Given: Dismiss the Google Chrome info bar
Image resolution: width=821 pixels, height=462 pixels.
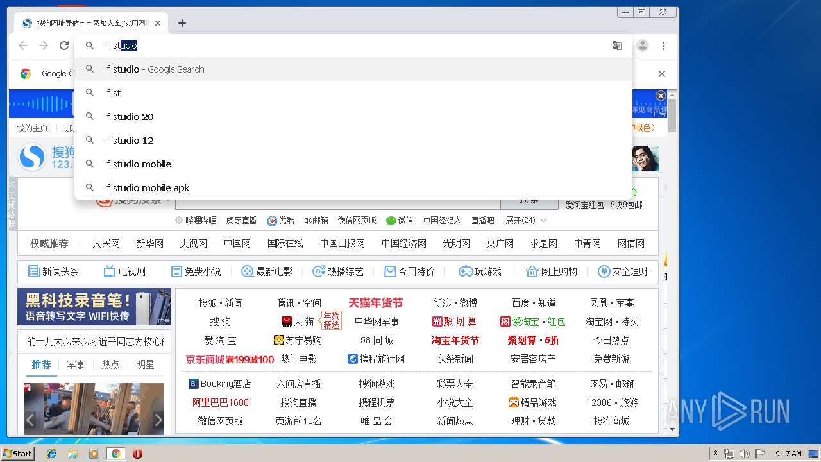Looking at the screenshot, I should coord(662,74).
